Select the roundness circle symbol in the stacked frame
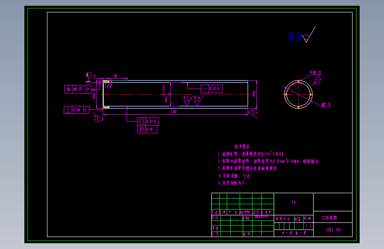The image size is (384, 249). click(x=142, y=121)
